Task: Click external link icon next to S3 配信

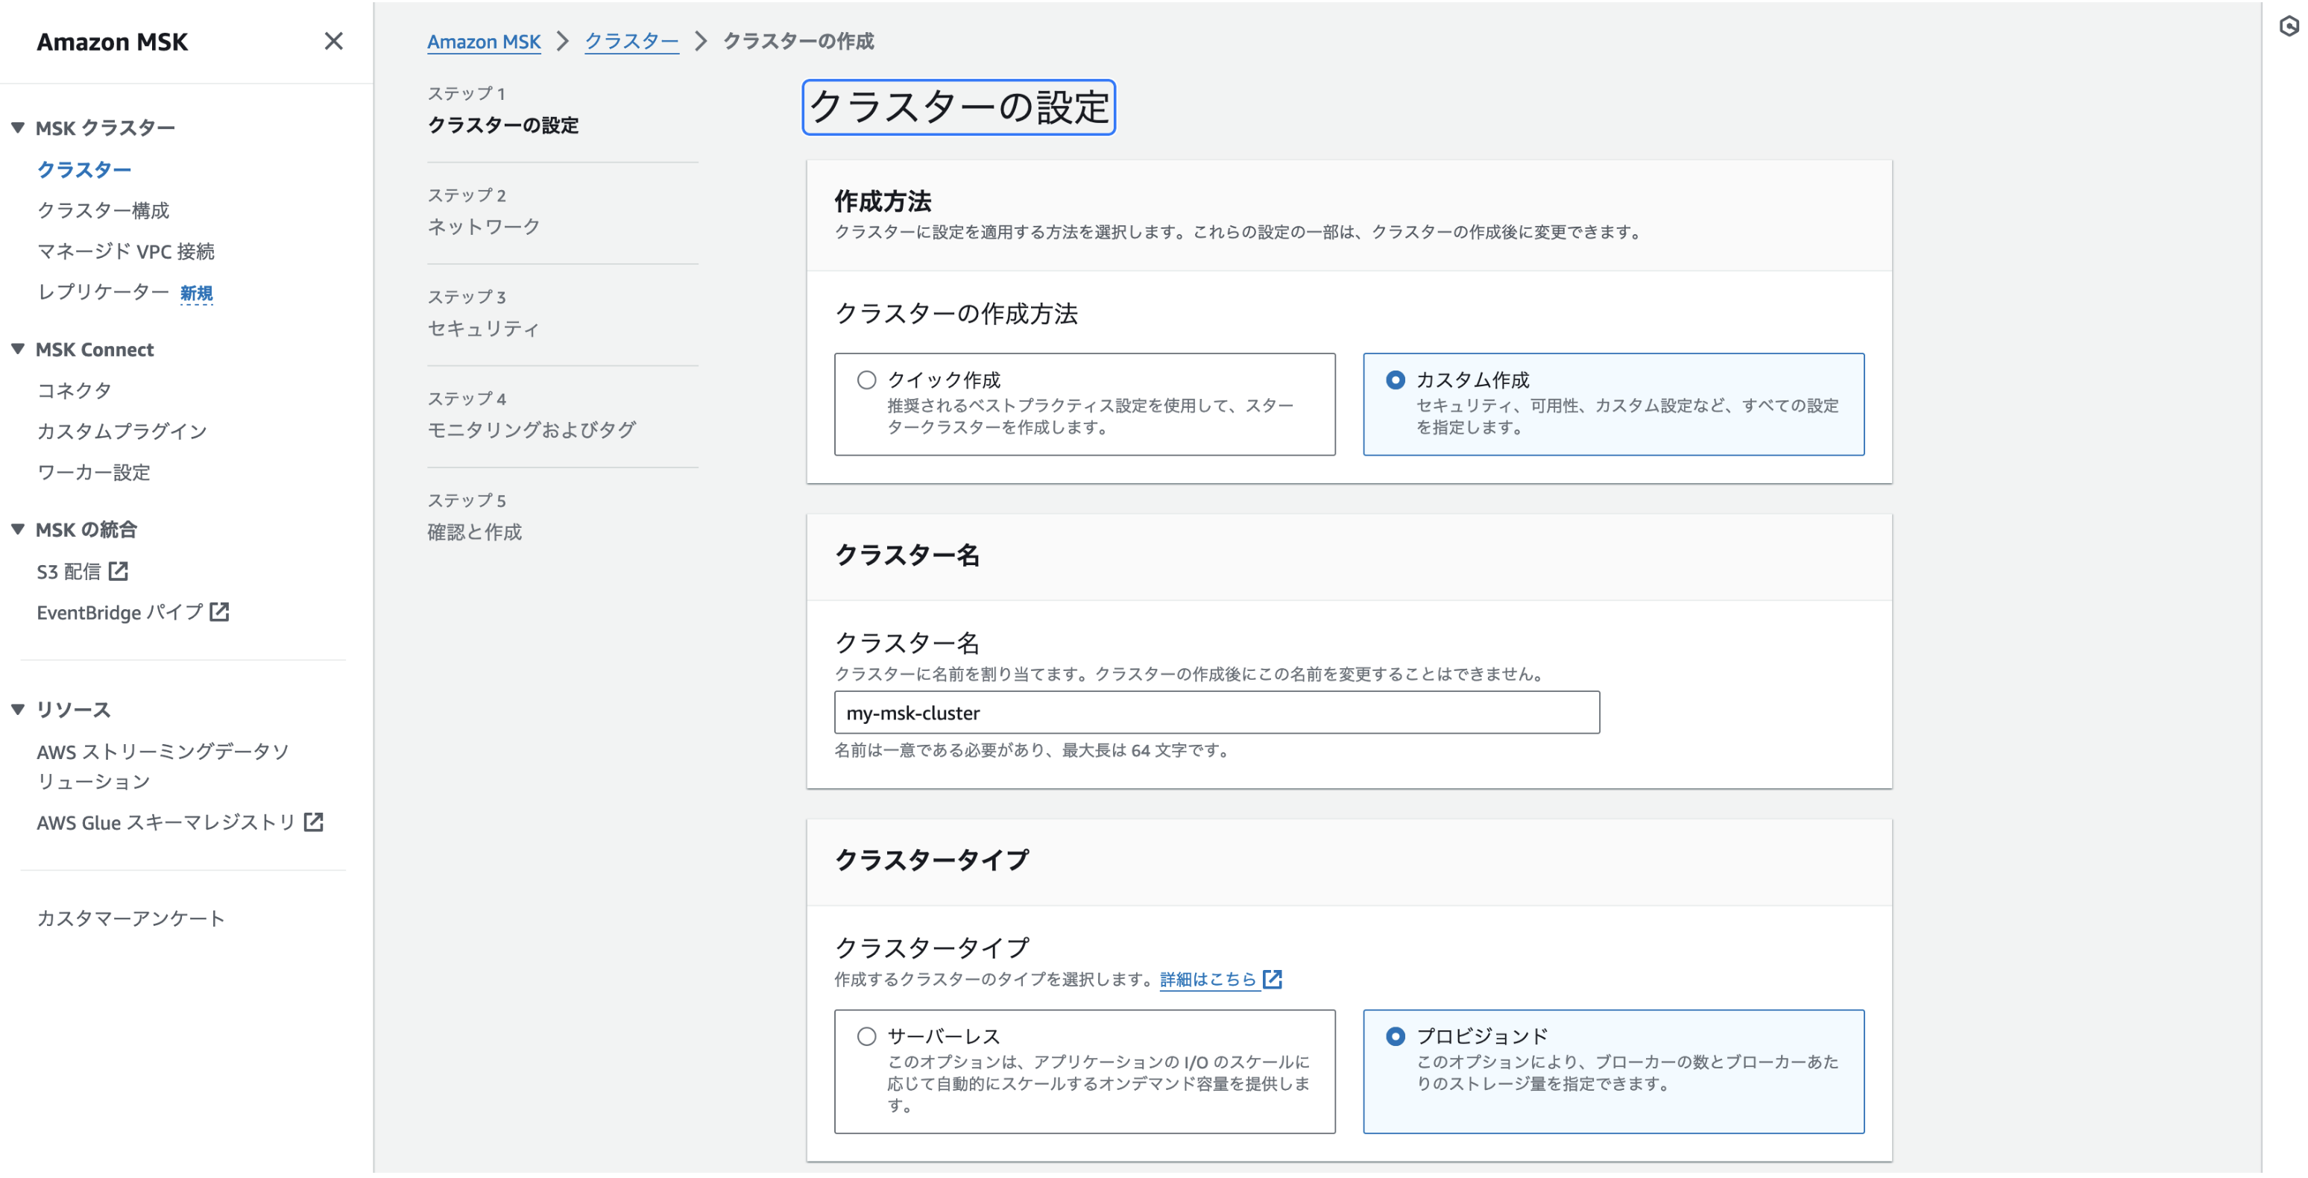Action: tap(119, 572)
